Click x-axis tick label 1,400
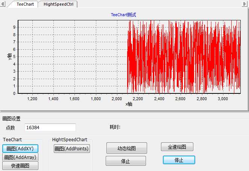Screen dimensions: 249x171 53,99
